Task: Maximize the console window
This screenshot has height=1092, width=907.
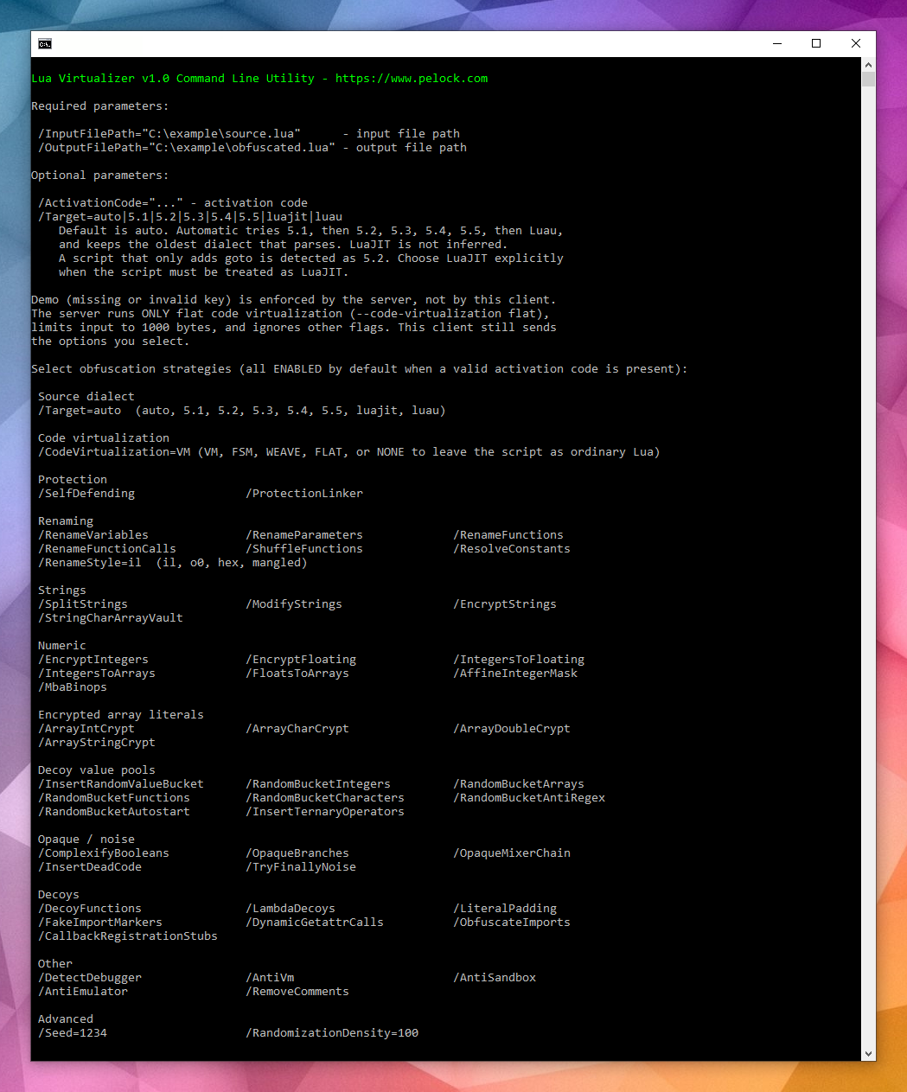Action: coord(816,43)
